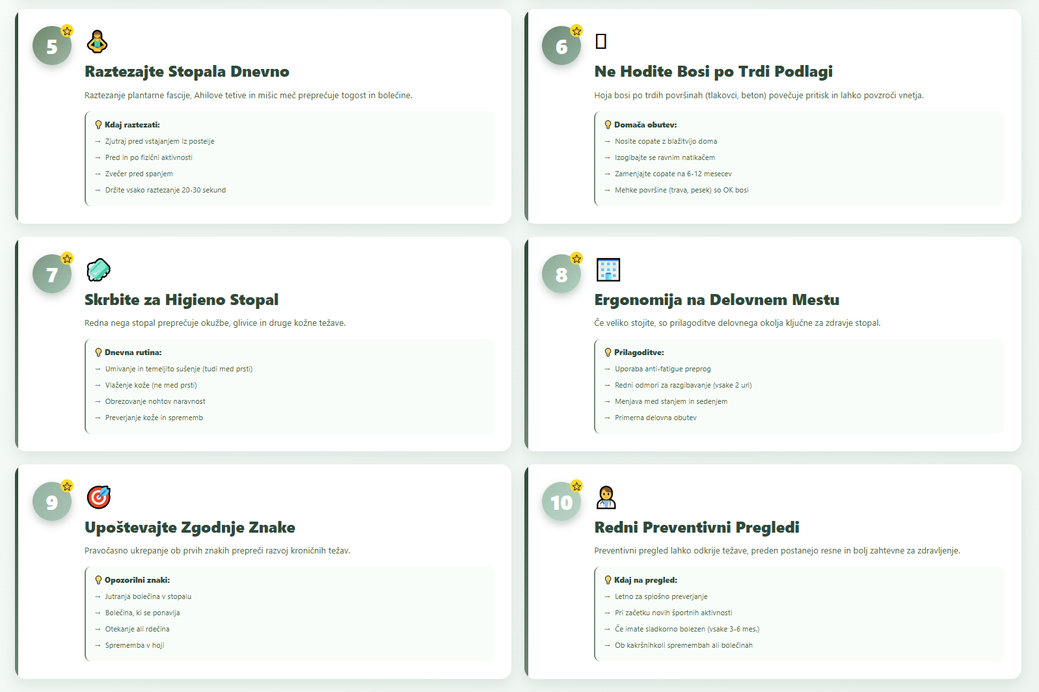Screen dimensions: 1039x692
Task: Click the lightbulb icon beside Opozorilni znaki
Action: pos(99,580)
